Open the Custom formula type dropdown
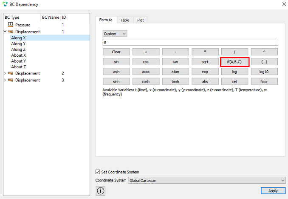 coord(115,34)
